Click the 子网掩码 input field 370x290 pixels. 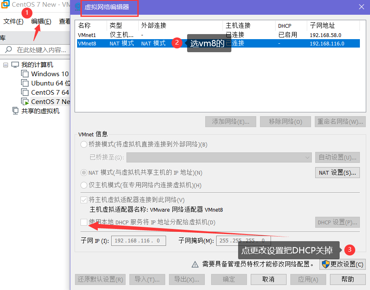click(243, 241)
